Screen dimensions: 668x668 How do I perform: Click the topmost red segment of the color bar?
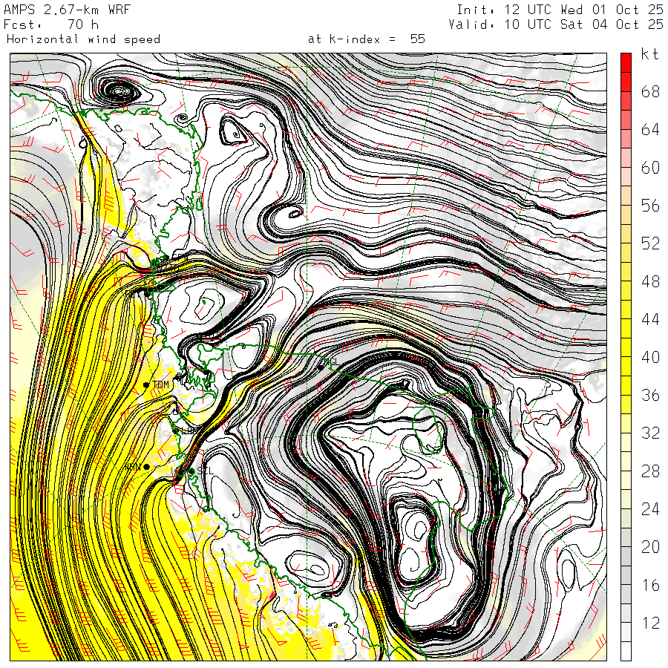626,63
